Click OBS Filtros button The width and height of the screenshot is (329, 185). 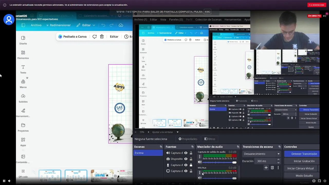pyautogui.click(x=210, y=139)
